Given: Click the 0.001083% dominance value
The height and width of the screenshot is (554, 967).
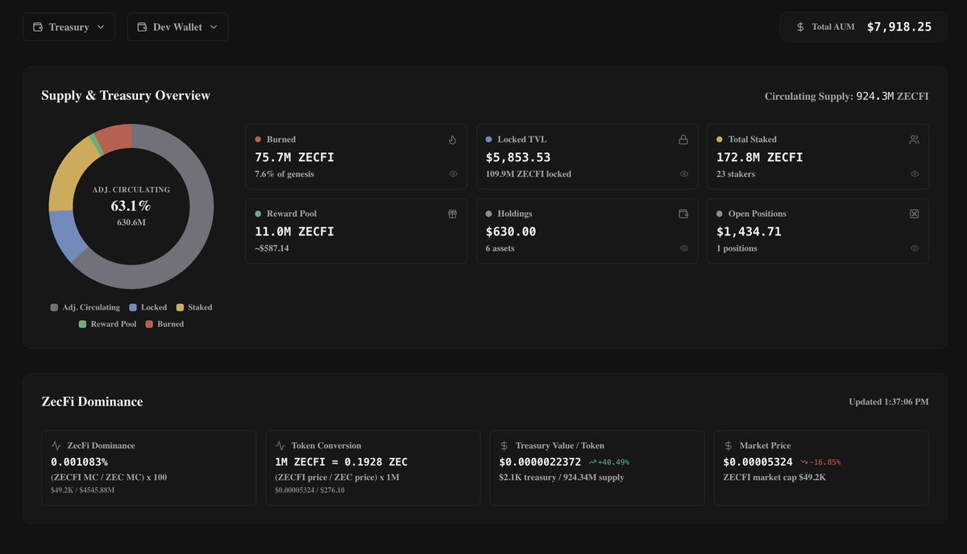Looking at the screenshot, I should pyautogui.click(x=79, y=462).
